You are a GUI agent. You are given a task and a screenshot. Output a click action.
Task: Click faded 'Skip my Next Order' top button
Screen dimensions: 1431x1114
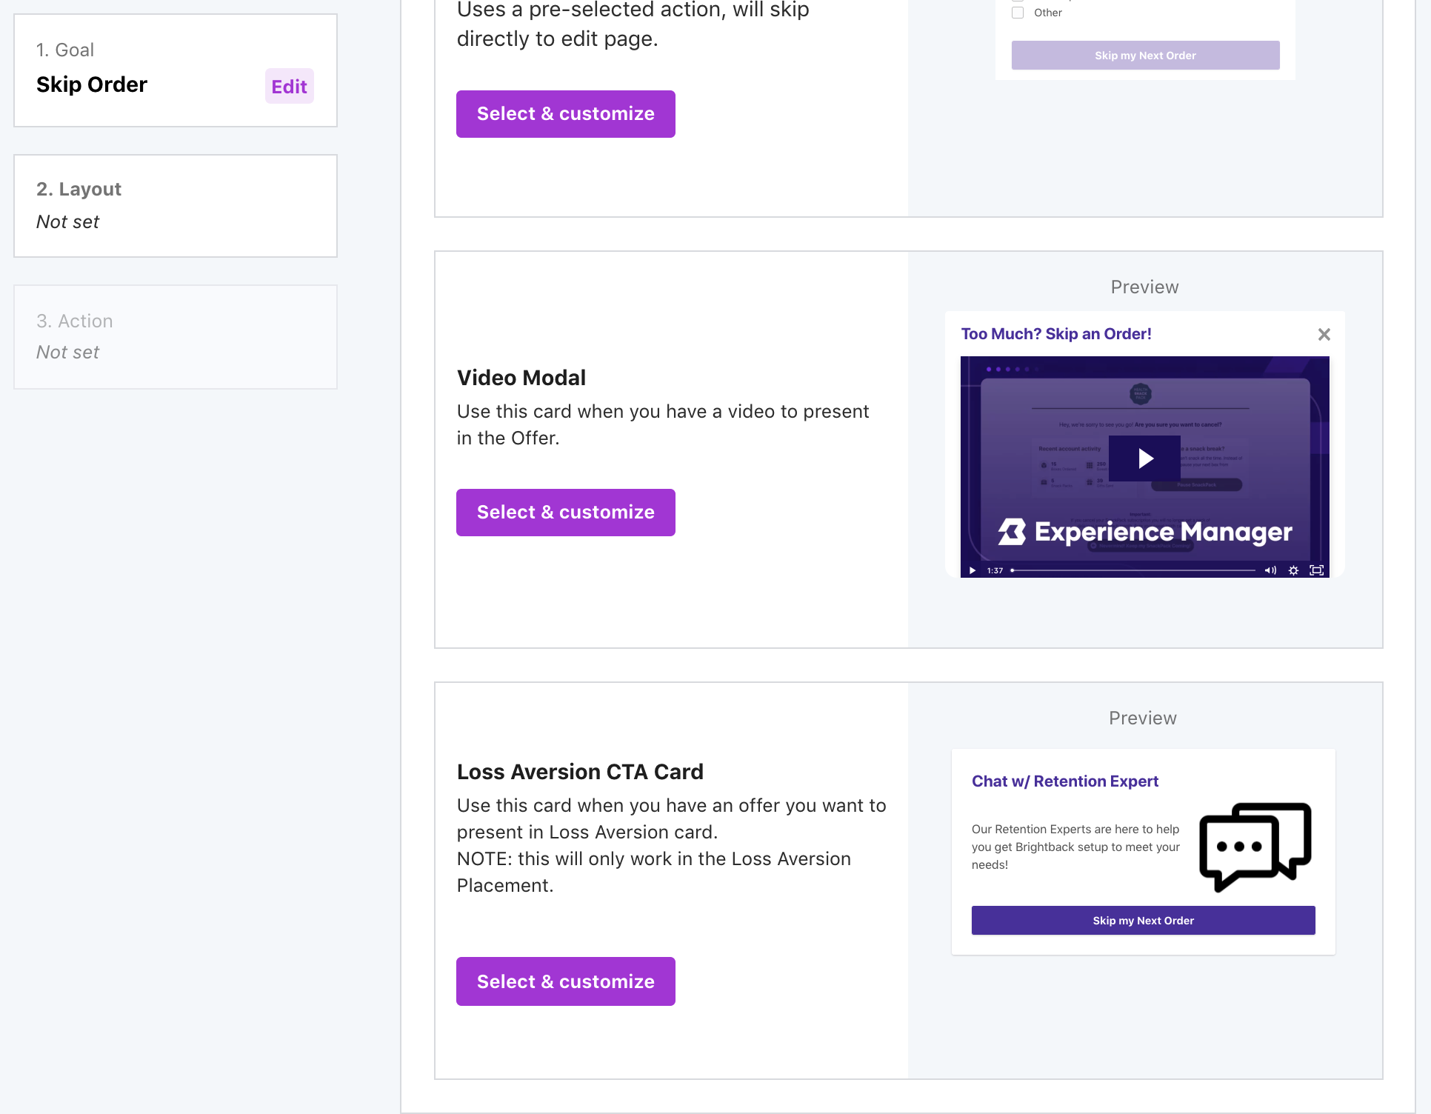(x=1145, y=56)
